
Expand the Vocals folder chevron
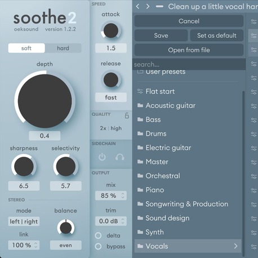[x=235, y=246]
